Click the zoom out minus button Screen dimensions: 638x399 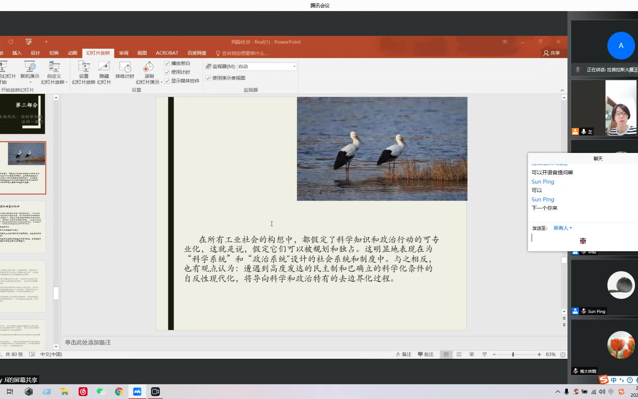[494, 354]
